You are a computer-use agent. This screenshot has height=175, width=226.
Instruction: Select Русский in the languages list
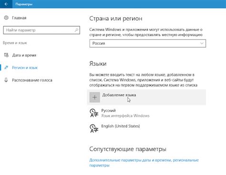146,113
